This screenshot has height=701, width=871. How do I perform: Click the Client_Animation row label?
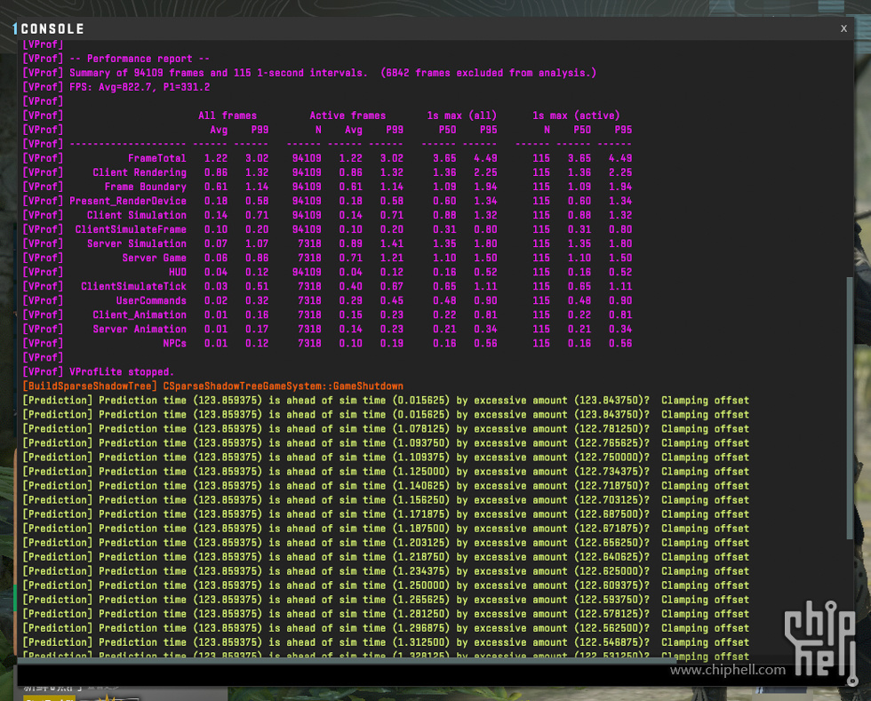tap(140, 315)
